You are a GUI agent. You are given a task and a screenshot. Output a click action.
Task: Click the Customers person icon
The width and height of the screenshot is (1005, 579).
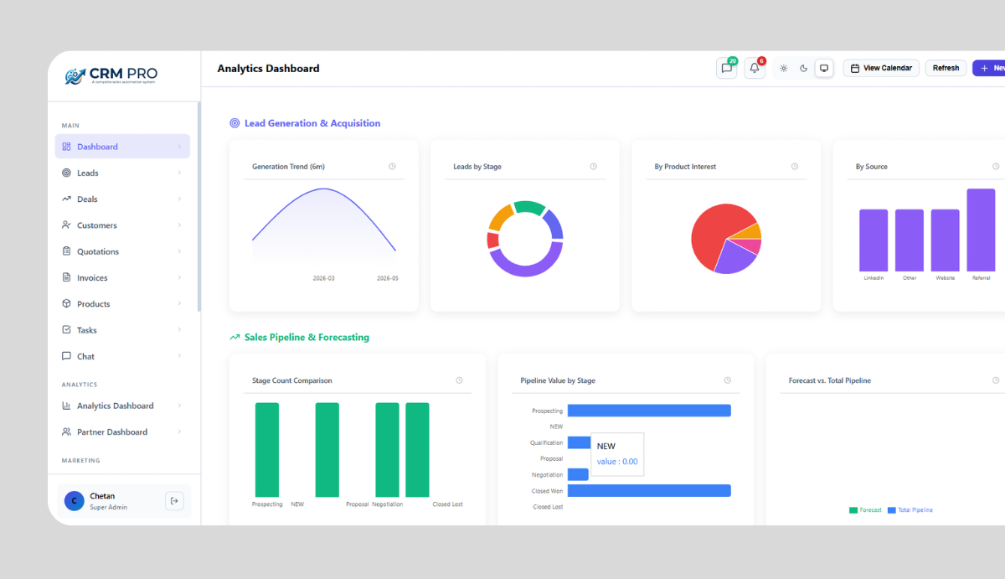point(67,225)
